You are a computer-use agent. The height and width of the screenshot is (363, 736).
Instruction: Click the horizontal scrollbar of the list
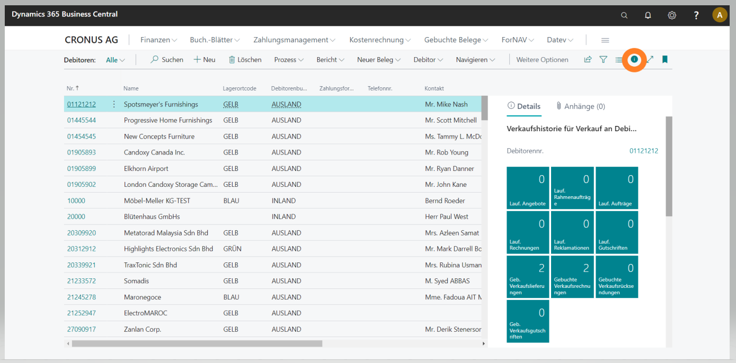click(197, 343)
